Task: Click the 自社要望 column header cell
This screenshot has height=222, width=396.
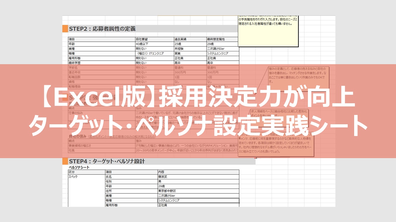Action: pos(154,39)
